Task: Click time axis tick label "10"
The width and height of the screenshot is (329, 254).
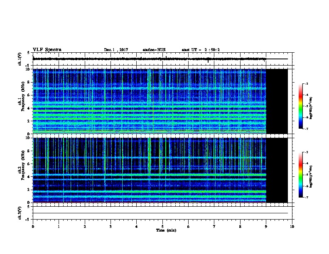Action: point(292,226)
